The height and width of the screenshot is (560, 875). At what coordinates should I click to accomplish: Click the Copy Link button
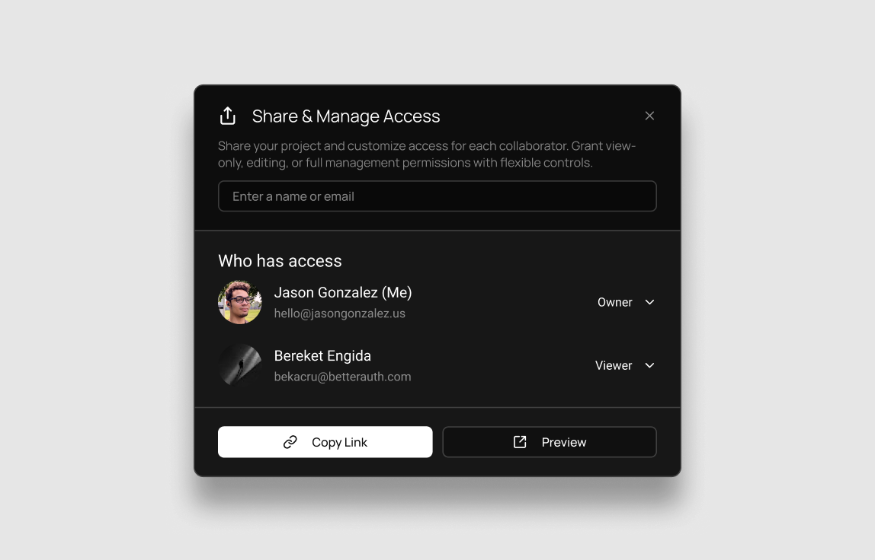(x=325, y=442)
